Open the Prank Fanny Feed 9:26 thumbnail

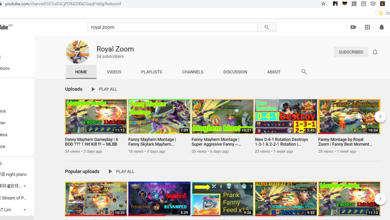coord(222,199)
